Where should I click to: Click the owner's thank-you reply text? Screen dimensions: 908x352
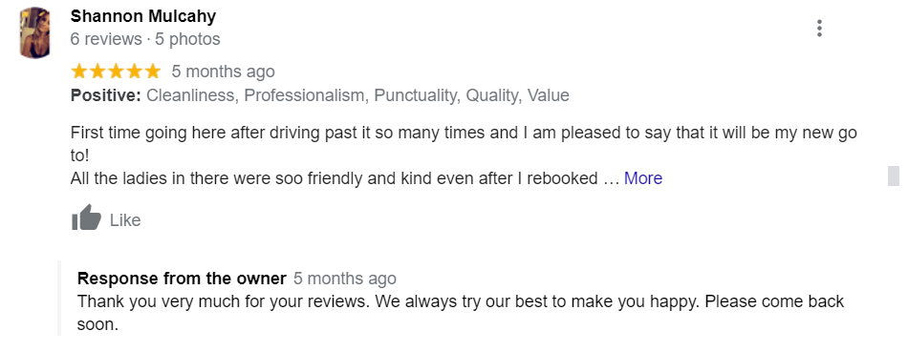click(x=461, y=313)
